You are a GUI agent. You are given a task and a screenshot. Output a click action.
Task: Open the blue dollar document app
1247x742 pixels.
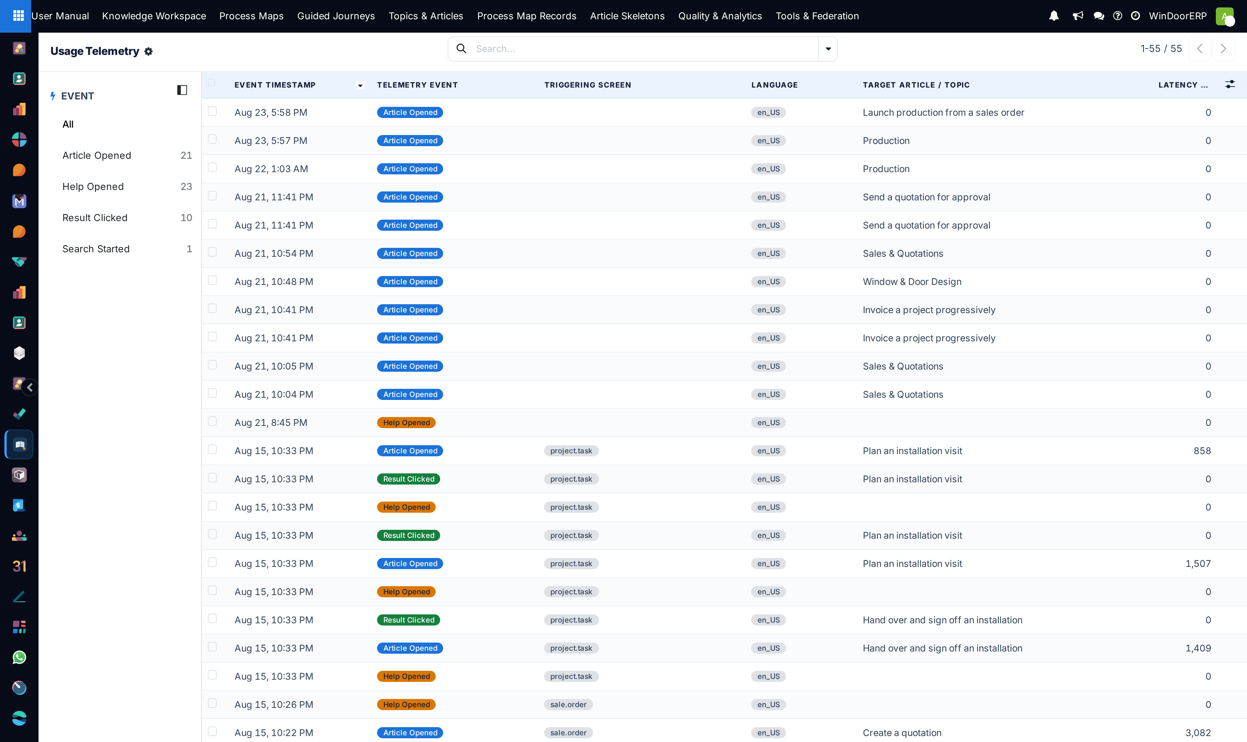[19, 505]
